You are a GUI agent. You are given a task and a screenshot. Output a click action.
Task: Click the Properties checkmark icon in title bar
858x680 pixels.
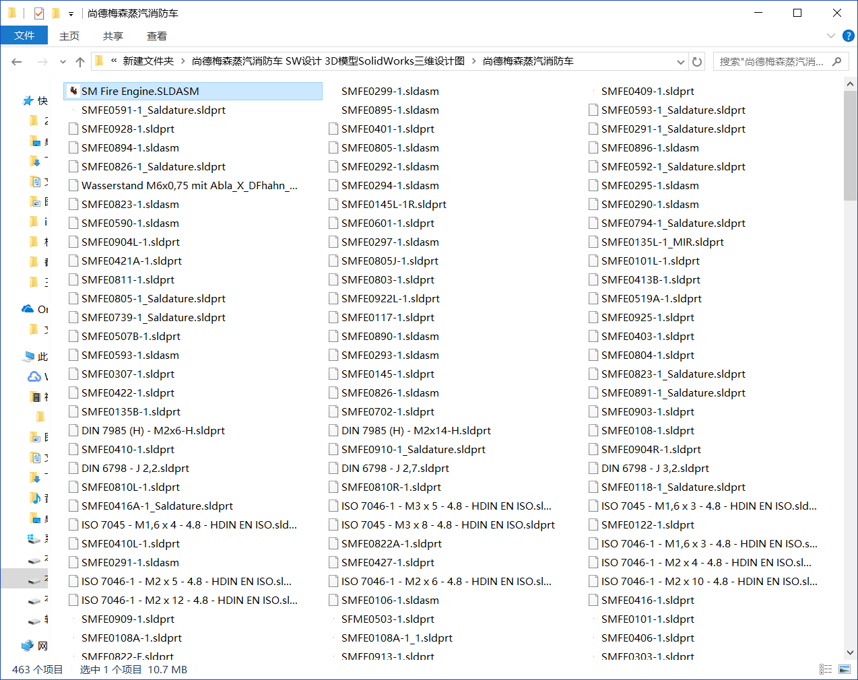coord(39,13)
